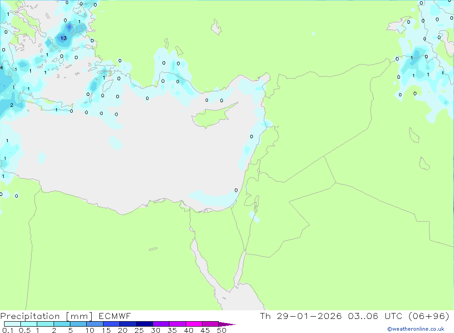This screenshot has height=333, width=454.
Task: Click the 1–2 mm legend color segment
Action: point(45,324)
